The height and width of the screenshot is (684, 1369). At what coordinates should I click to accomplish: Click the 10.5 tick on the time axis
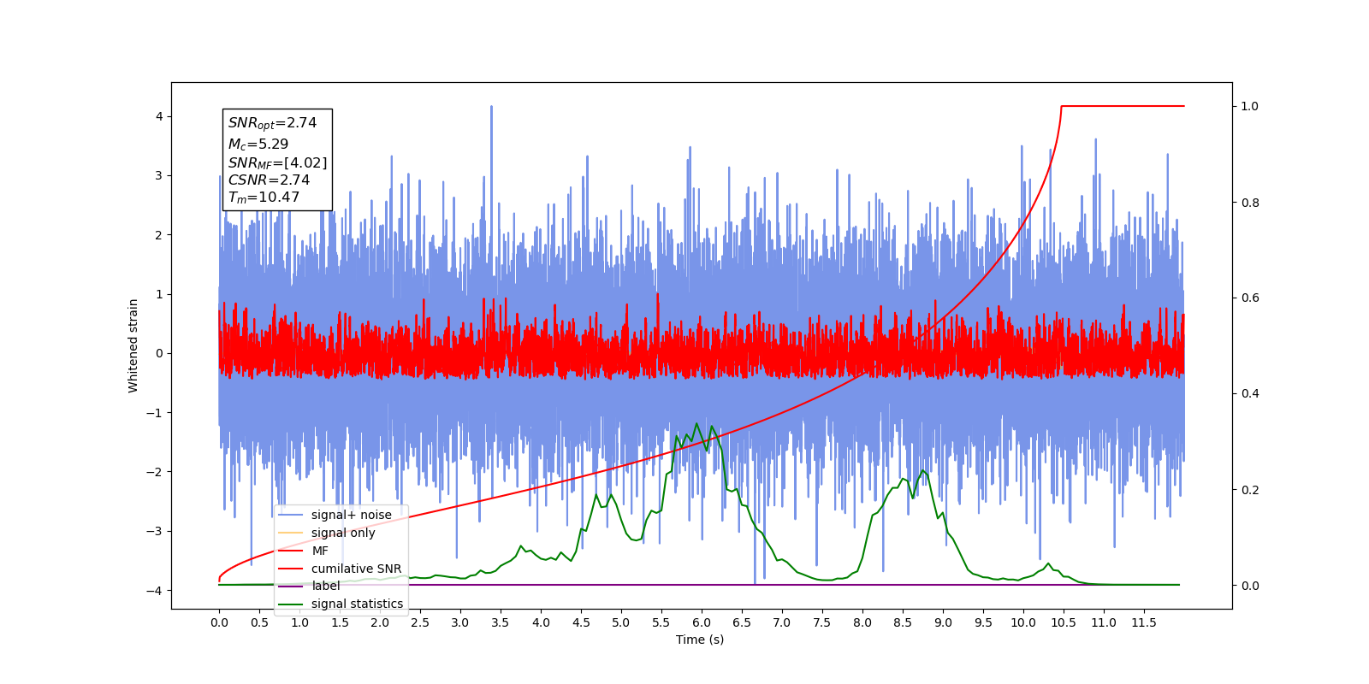pyautogui.click(x=1064, y=622)
